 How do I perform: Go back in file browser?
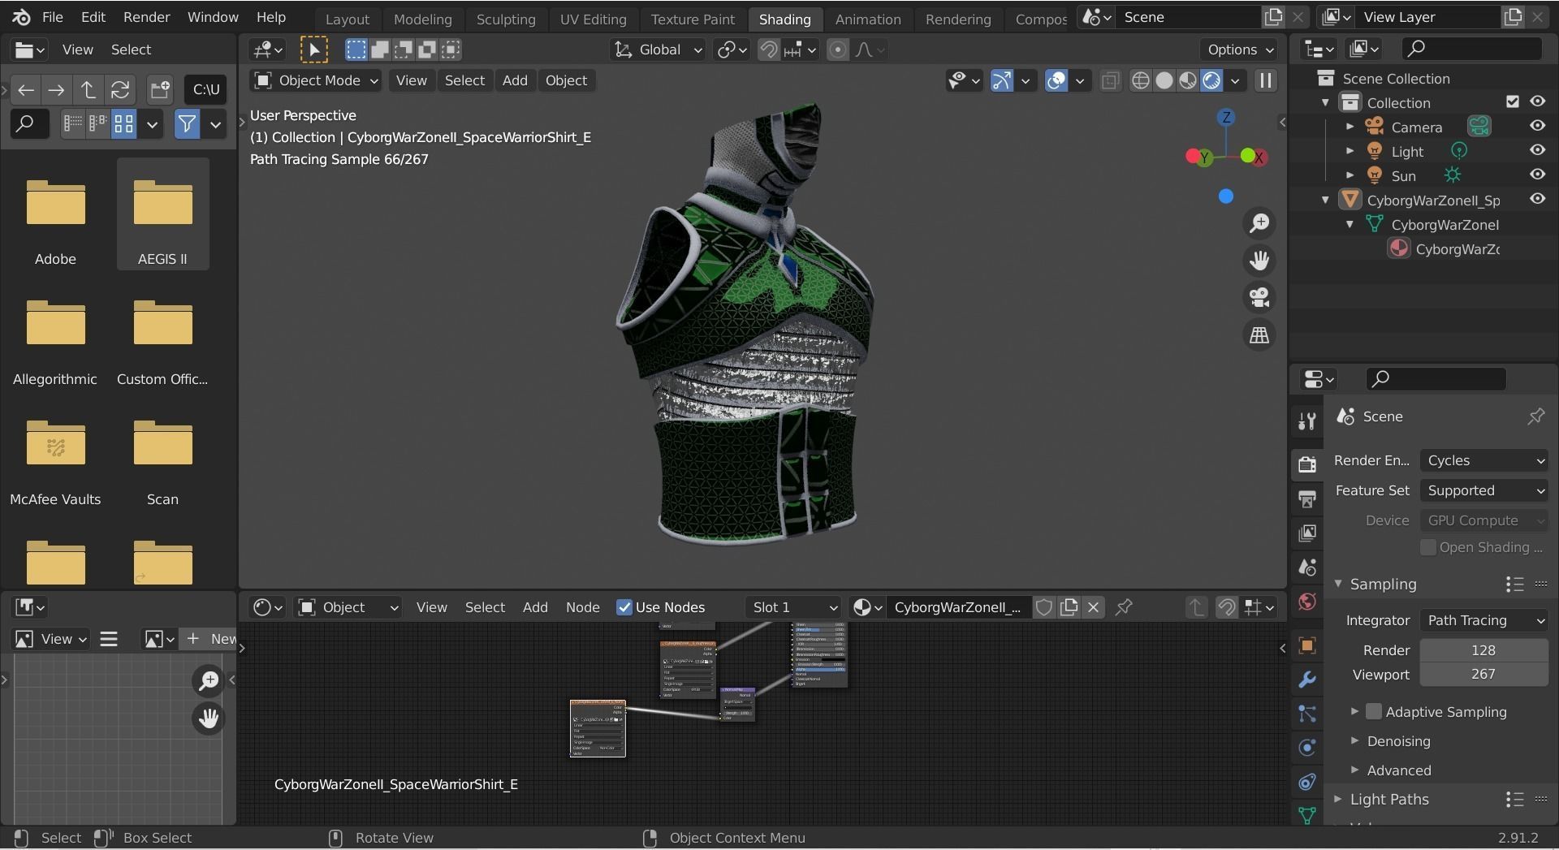(26, 89)
